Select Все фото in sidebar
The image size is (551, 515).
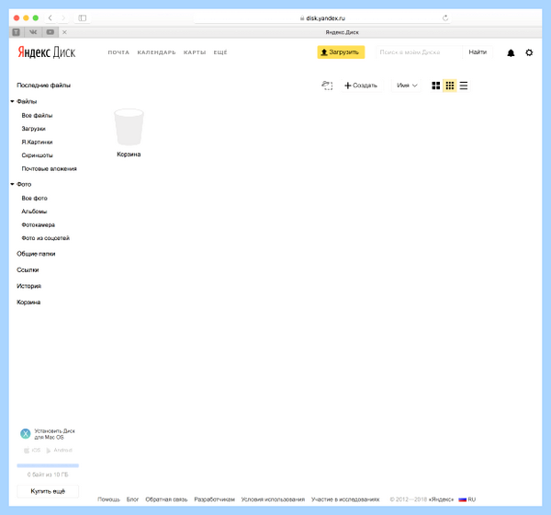[x=35, y=199]
